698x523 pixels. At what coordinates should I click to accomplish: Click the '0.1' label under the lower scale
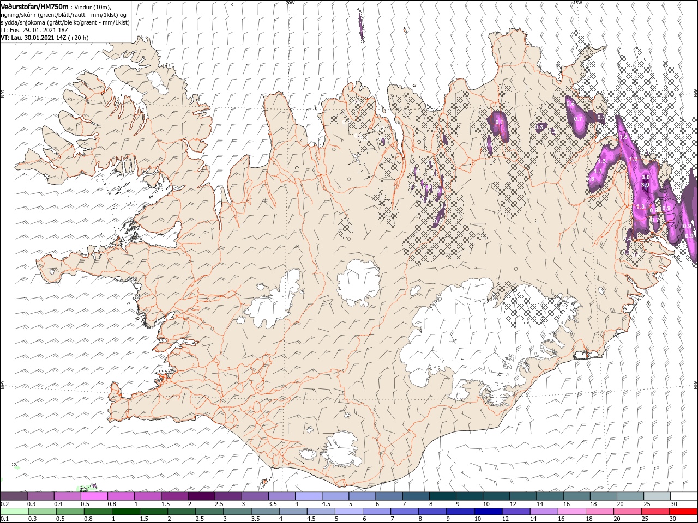point(4,519)
